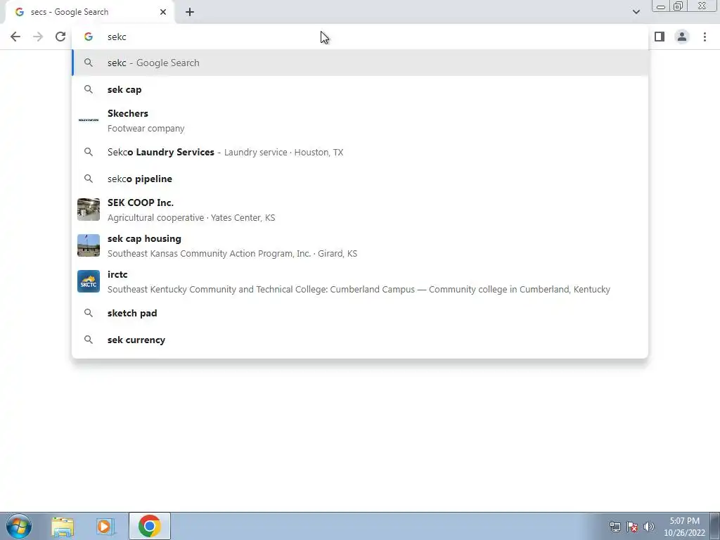Select 'sketch pad' suggestion
Image resolution: width=720 pixels, height=540 pixels.
coord(360,313)
